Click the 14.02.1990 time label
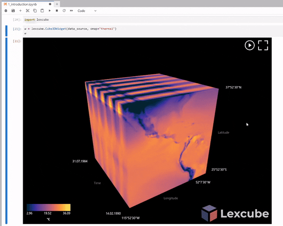Image resolution: width=283 pixels, height=226 pixels. (113, 213)
